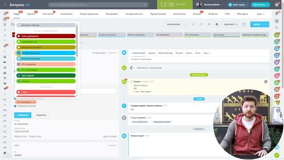Click the grey info icon for status change

point(124,118)
